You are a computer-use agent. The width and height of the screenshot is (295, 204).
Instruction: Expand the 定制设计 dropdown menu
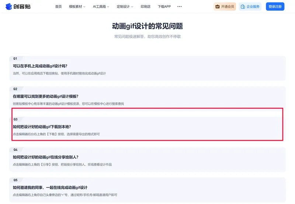pos(125,7)
